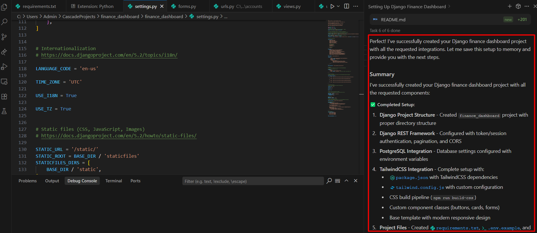Screen dimensions: 537x233
Task: Switch to the Terminal panel tab
Action: click(x=114, y=181)
